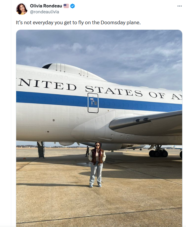Click the boarding stairs under the plane
Viewport: 186px width, 227px height.
[x=41, y=150]
